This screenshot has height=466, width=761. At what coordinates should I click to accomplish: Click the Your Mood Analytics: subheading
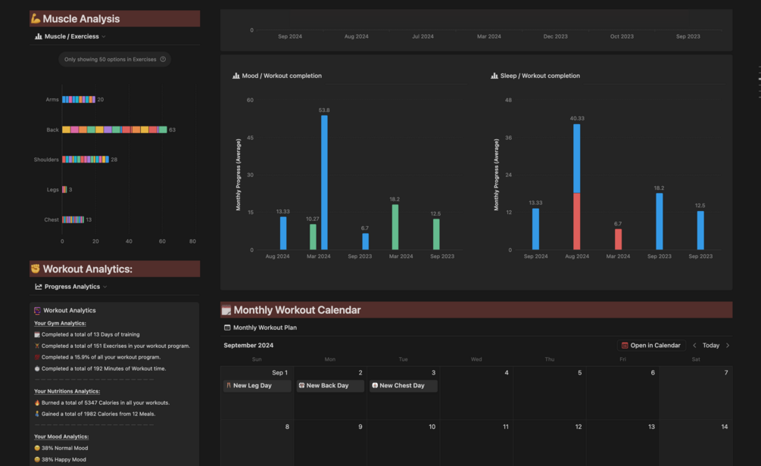61,436
